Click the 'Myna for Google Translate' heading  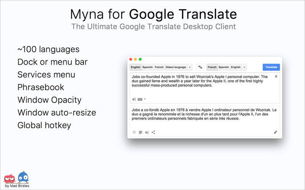tap(154, 14)
